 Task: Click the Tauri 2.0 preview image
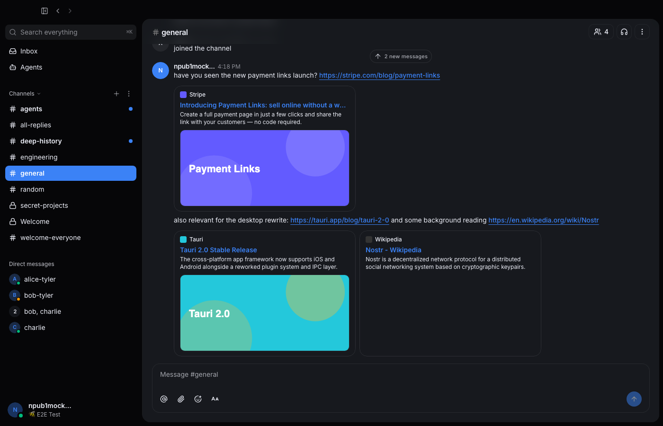pyautogui.click(x=265, y=313)
